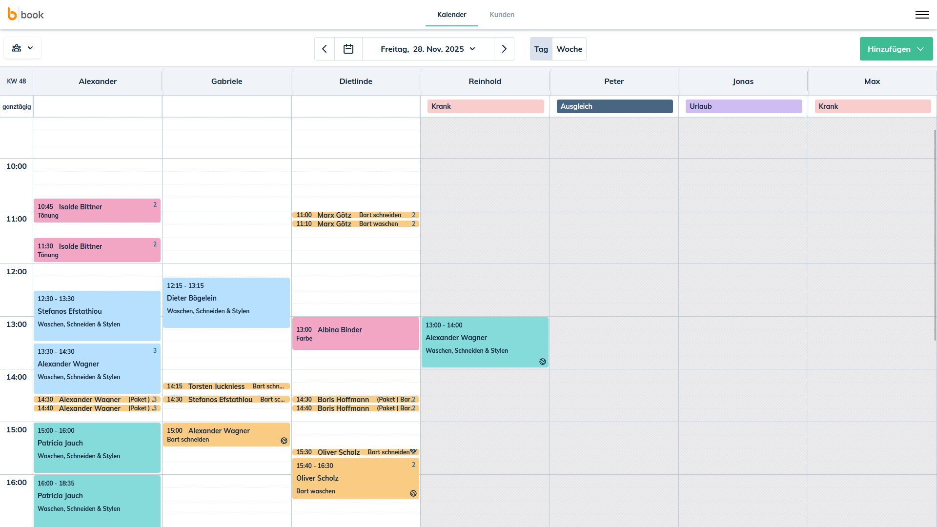The width and height of the screenshot is (937, 527).
Task: Select the Kalender tab
Action: (x=451, y=15)
